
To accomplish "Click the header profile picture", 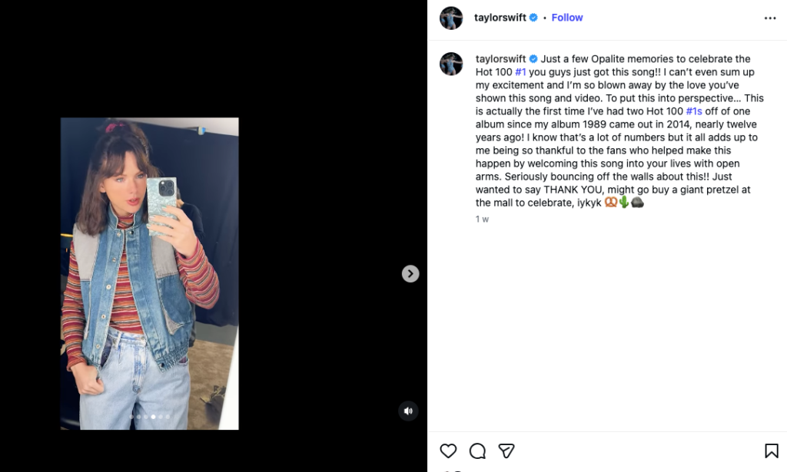I will (451, 18).
